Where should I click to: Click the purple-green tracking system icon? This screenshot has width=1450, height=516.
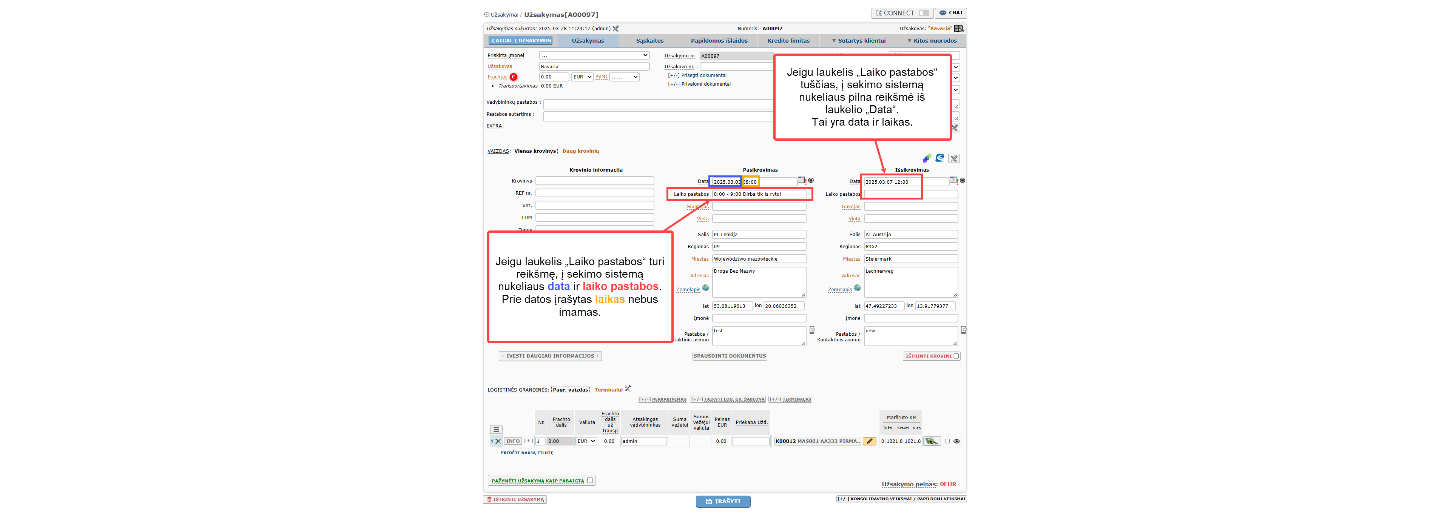(x=927, y=158)
